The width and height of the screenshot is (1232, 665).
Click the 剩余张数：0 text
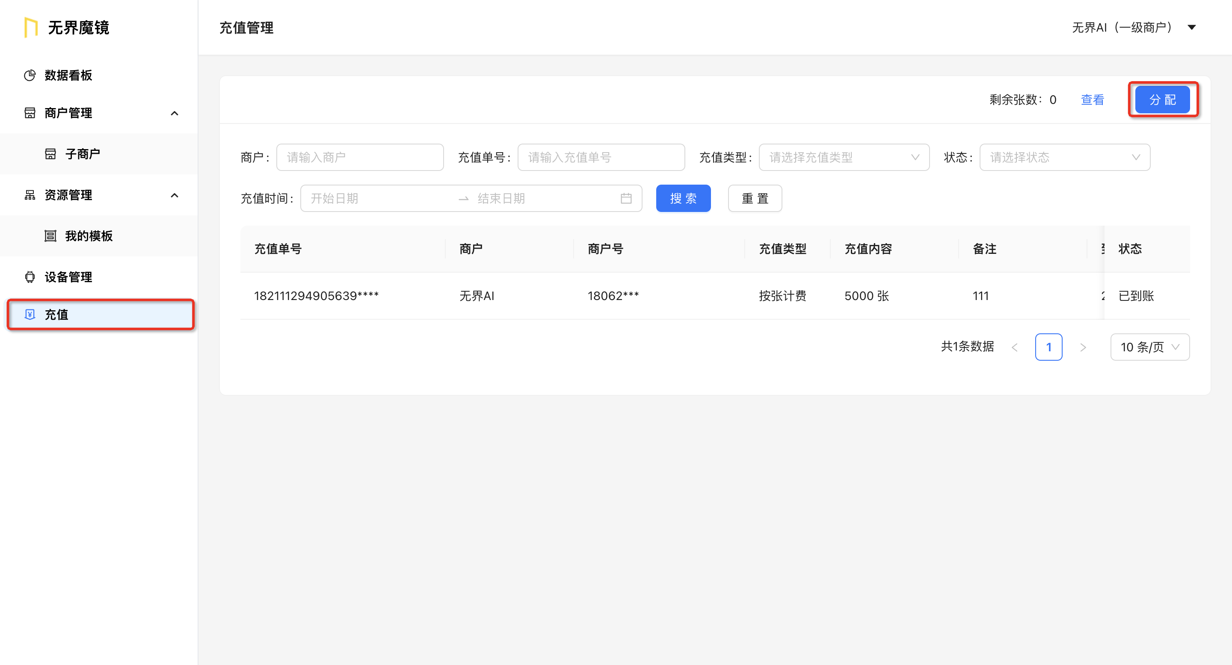[x=1023, y=100]
